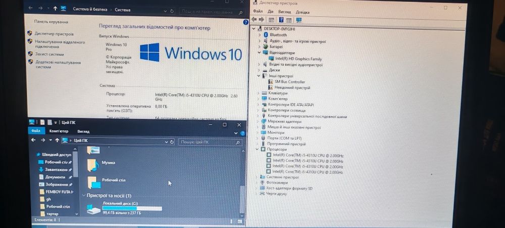
Task: Open the Довідка menu in Device Manager
Action: [302, 12]
